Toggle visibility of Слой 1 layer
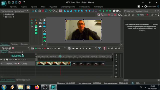This screenshot has height=90, width=160. click(x=1, y=63)
